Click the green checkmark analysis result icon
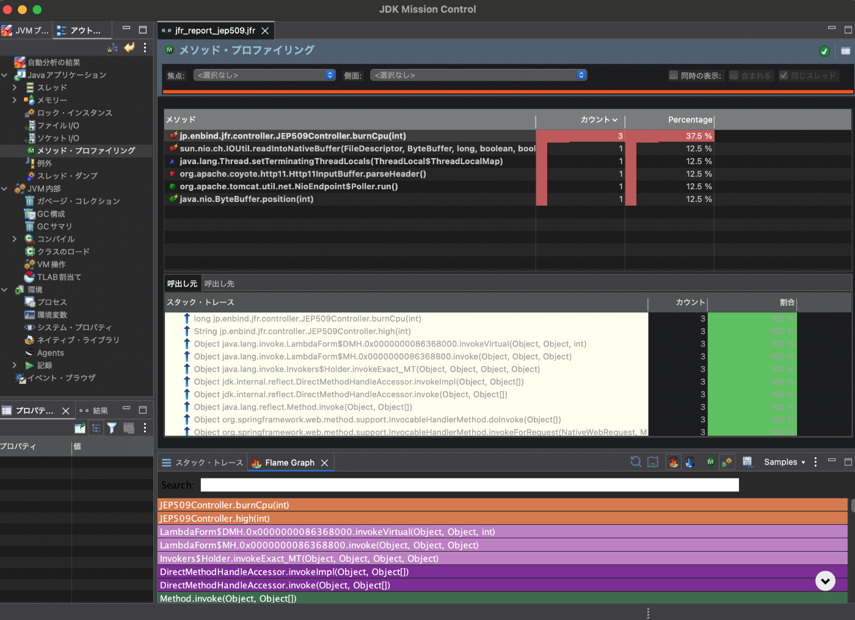The height and width of the screenshot is (620, 855). point(824,51)
